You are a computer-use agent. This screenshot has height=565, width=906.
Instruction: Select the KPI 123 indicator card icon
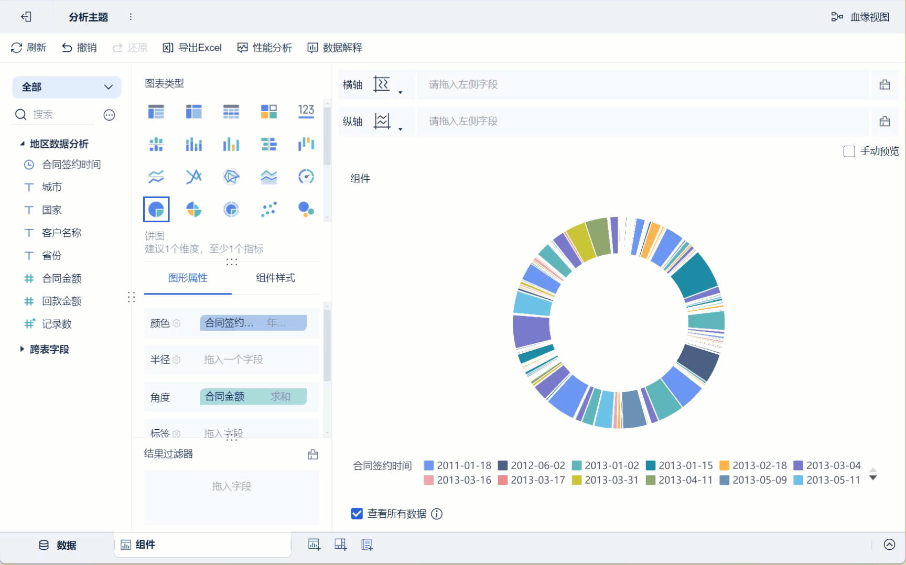[306, 111]
